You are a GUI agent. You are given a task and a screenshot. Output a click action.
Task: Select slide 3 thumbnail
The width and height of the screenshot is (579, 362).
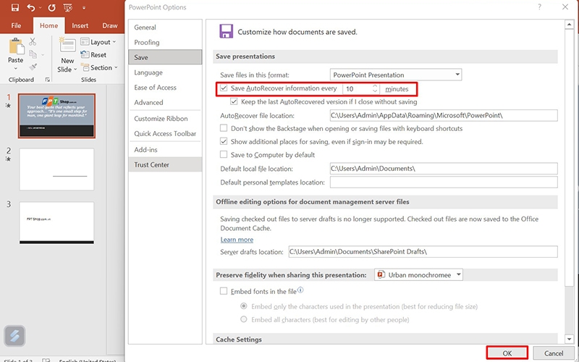[x=56, y=223]
